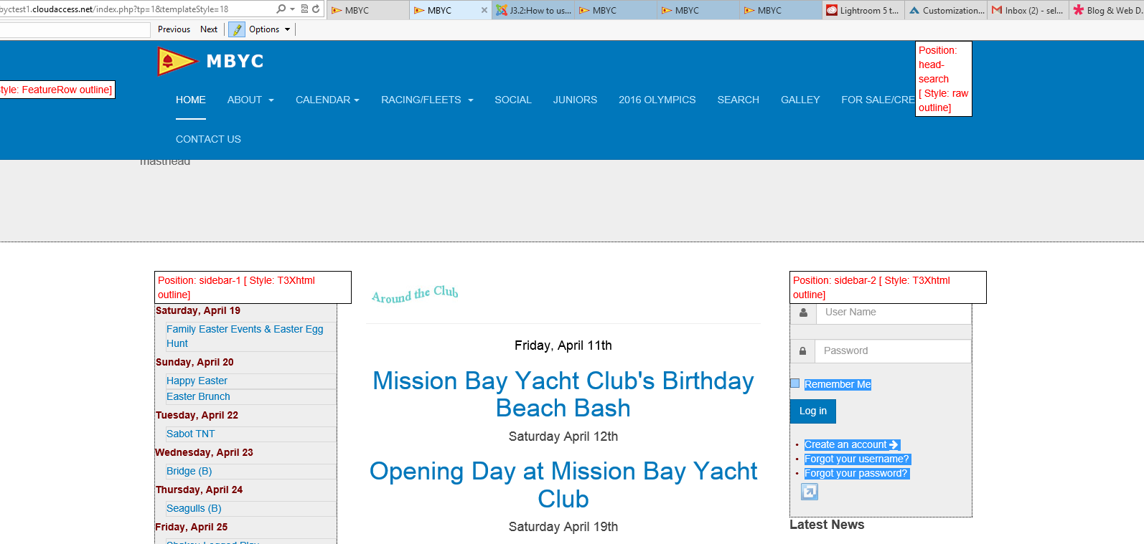Expand the CALENDAR menu

click(x=327, y=100)
